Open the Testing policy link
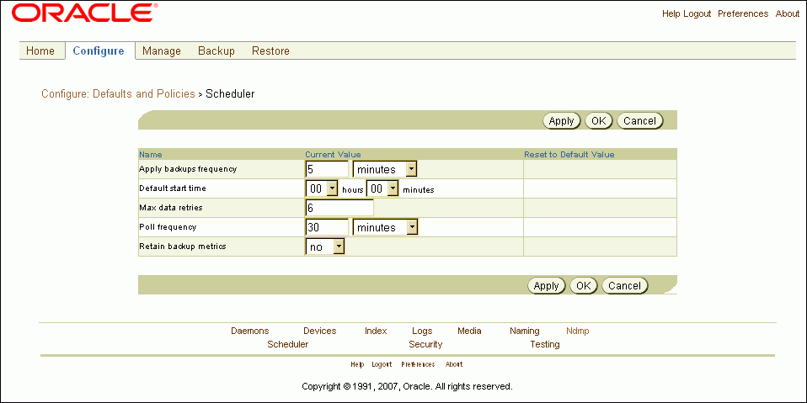Screen dimensions: 807x403 point(545,344)
